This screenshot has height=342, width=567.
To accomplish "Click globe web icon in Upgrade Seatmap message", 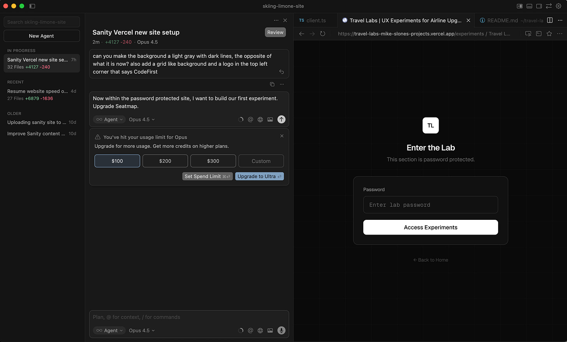I will (x=260, y=119).
